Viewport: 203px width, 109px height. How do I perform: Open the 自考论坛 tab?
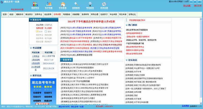click(x=132, y=14)
